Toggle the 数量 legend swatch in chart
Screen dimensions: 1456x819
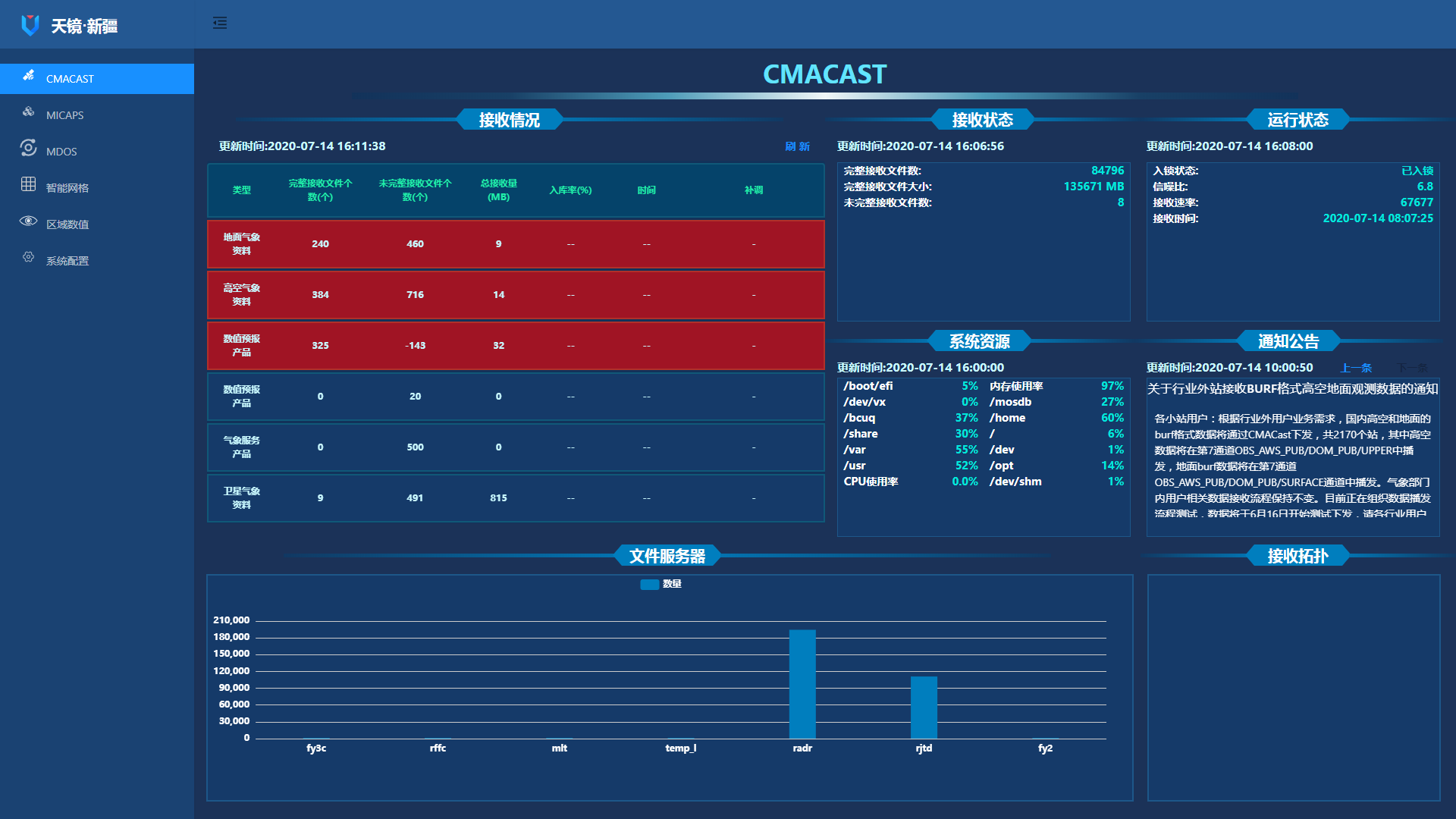click(649, 584)
